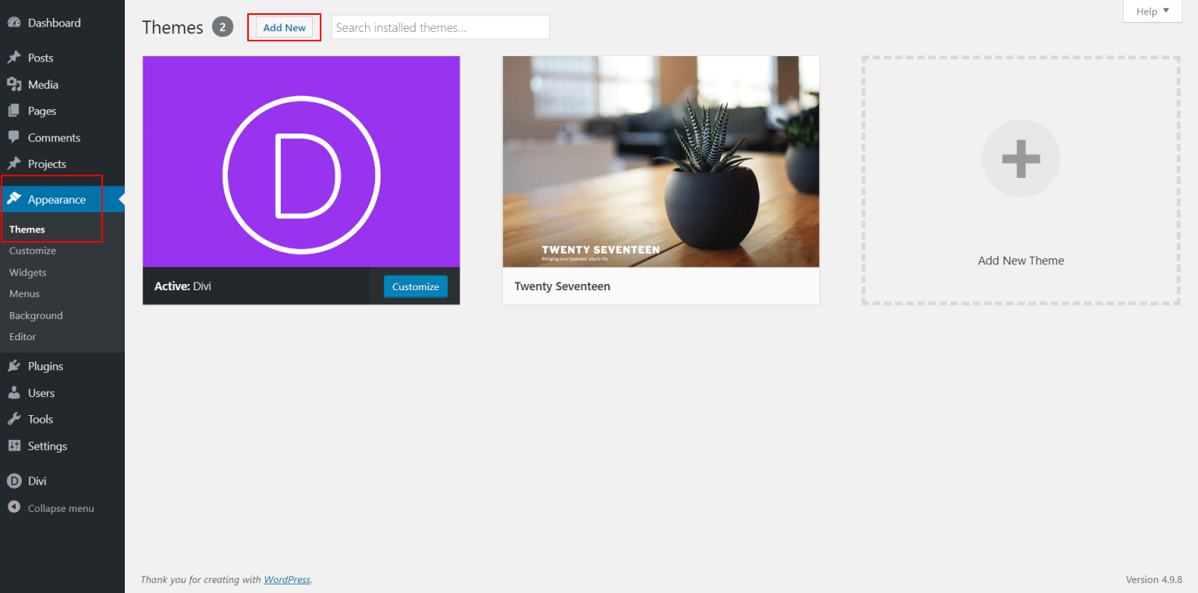Go to Media library menu
The width and height of the screenshot is (1198, 593).
[x=62, y=84]
